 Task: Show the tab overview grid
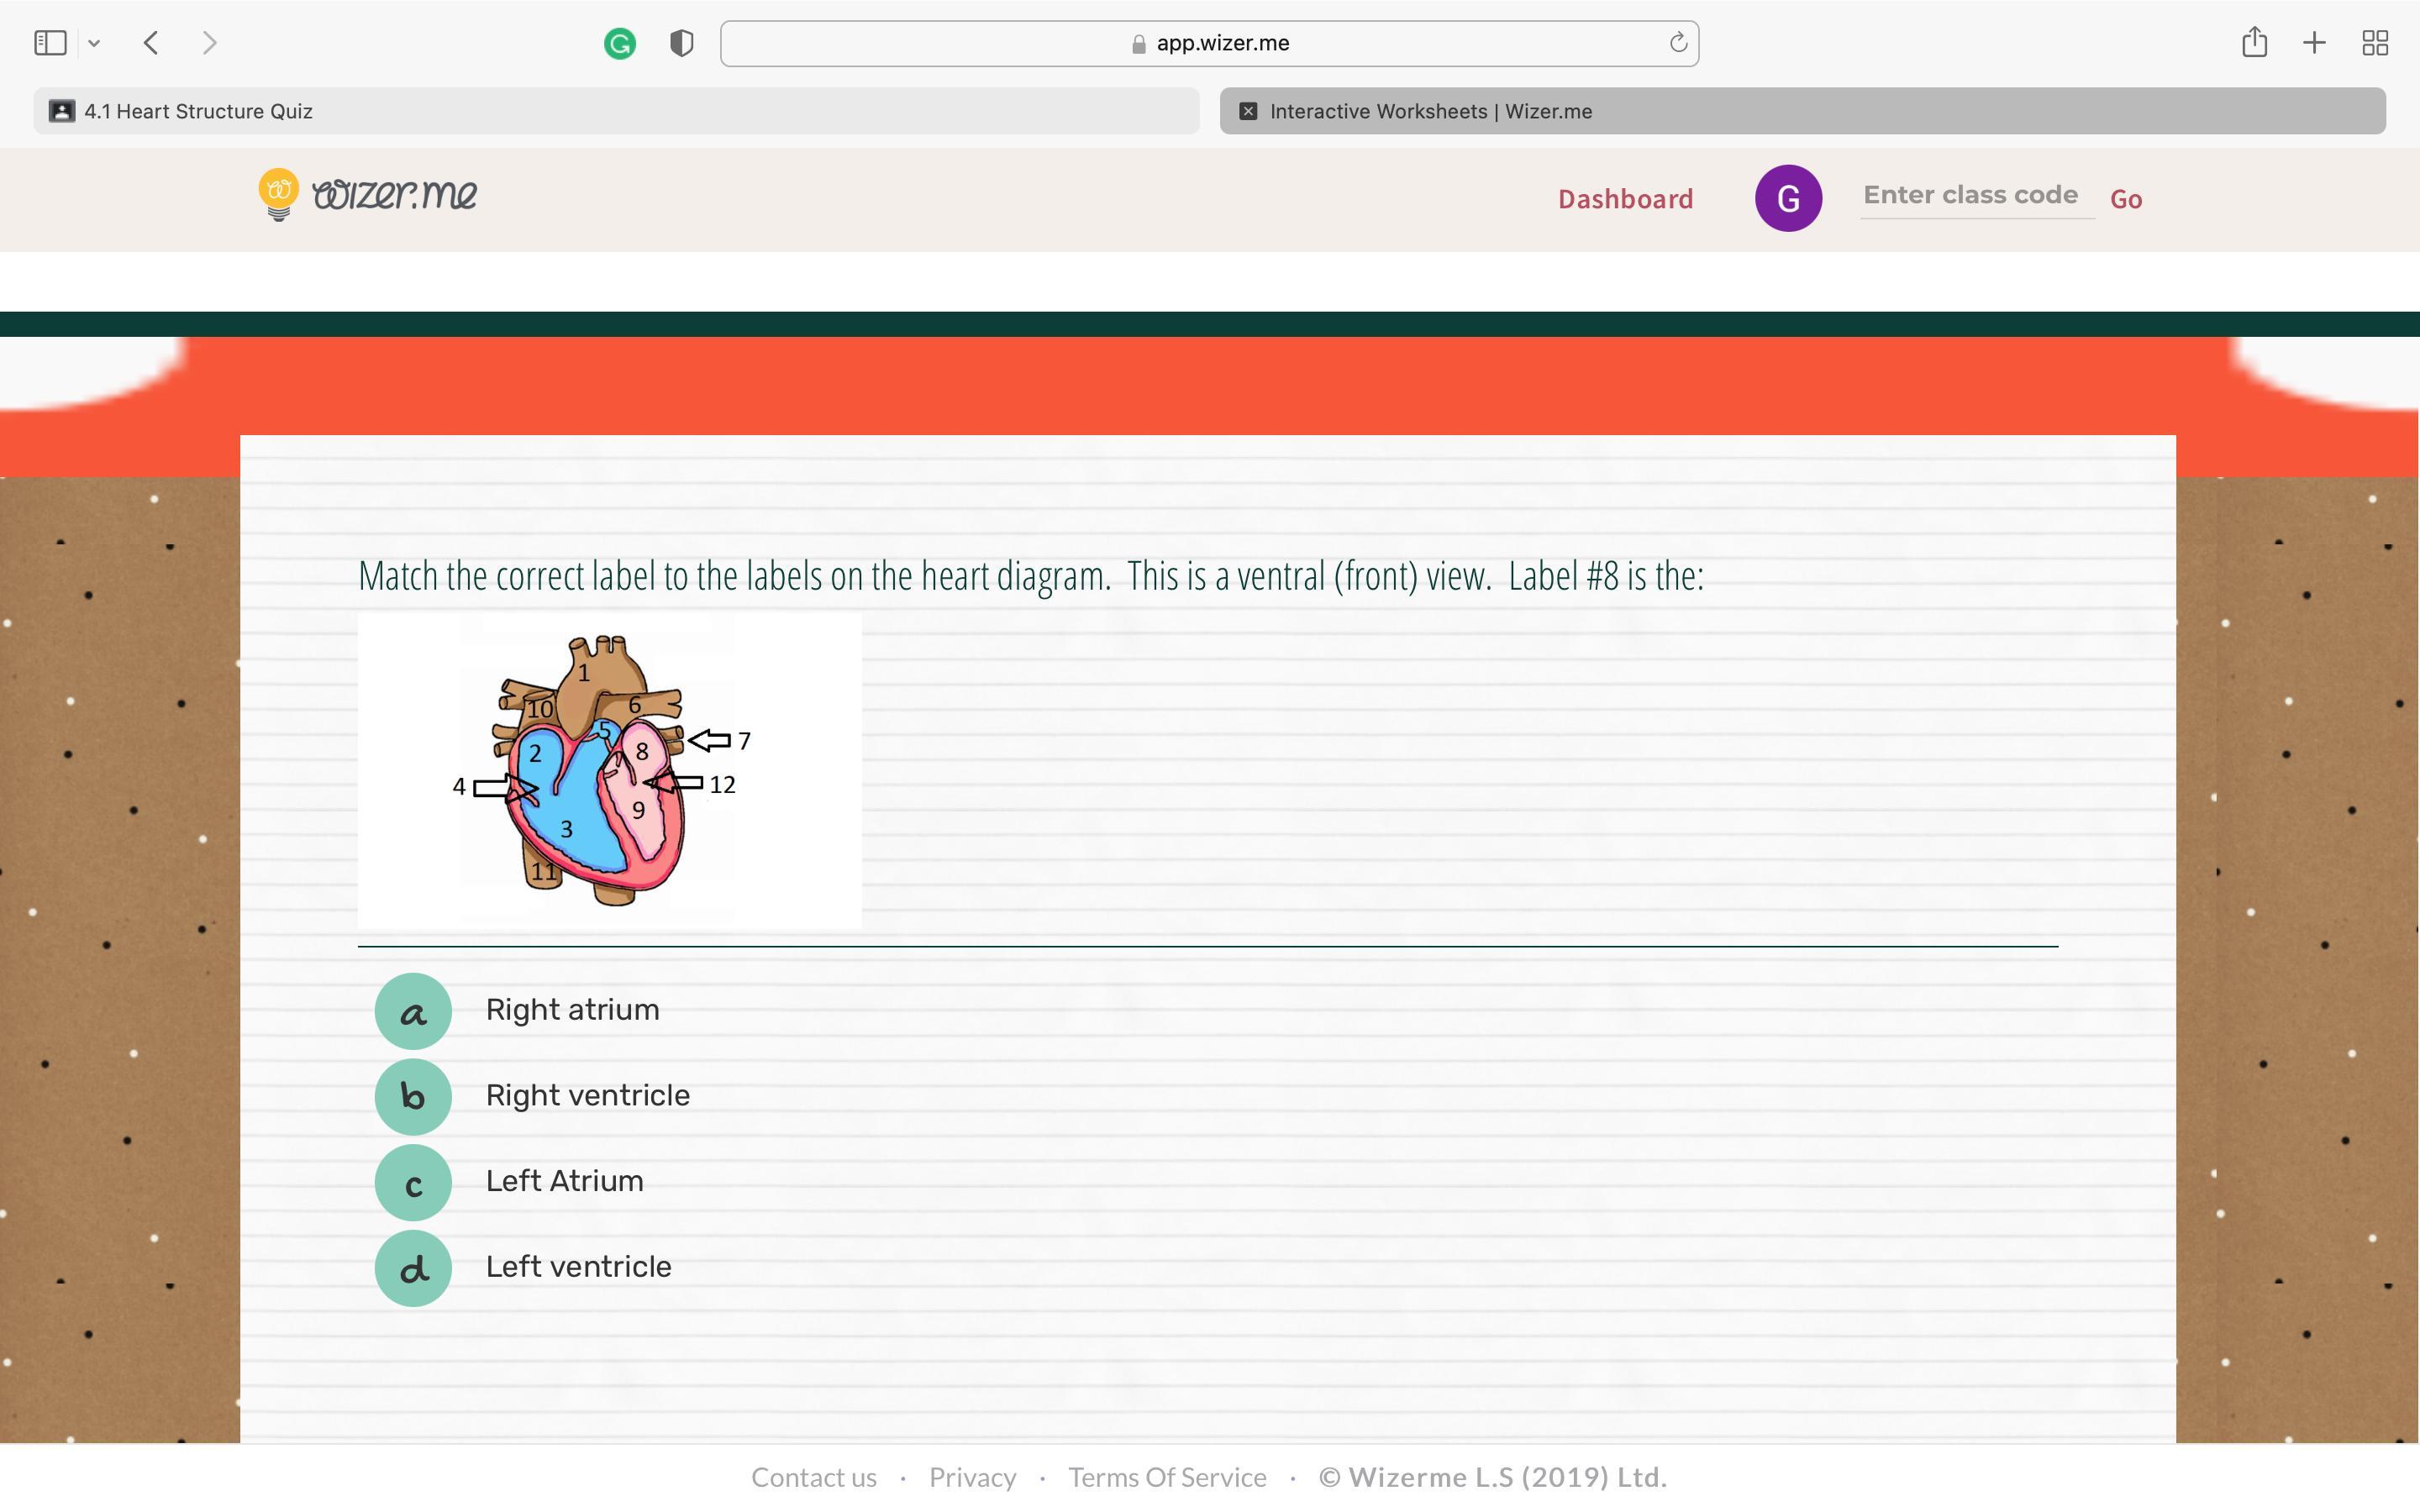coord(2375,43)
